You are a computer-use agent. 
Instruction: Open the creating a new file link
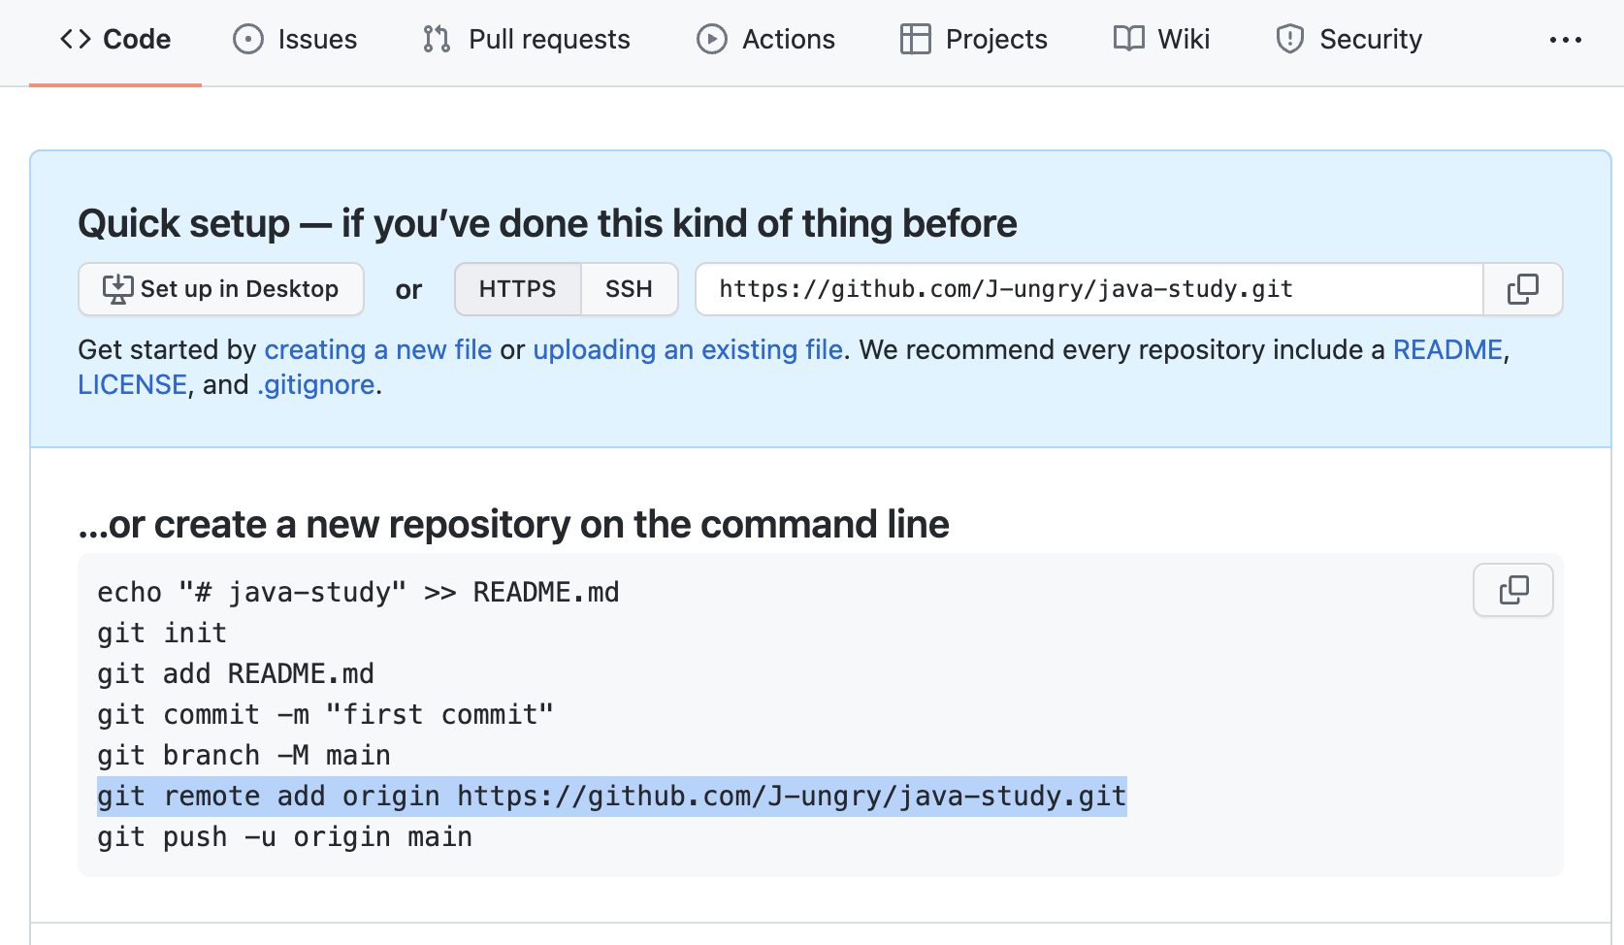(x=378, y=349)
